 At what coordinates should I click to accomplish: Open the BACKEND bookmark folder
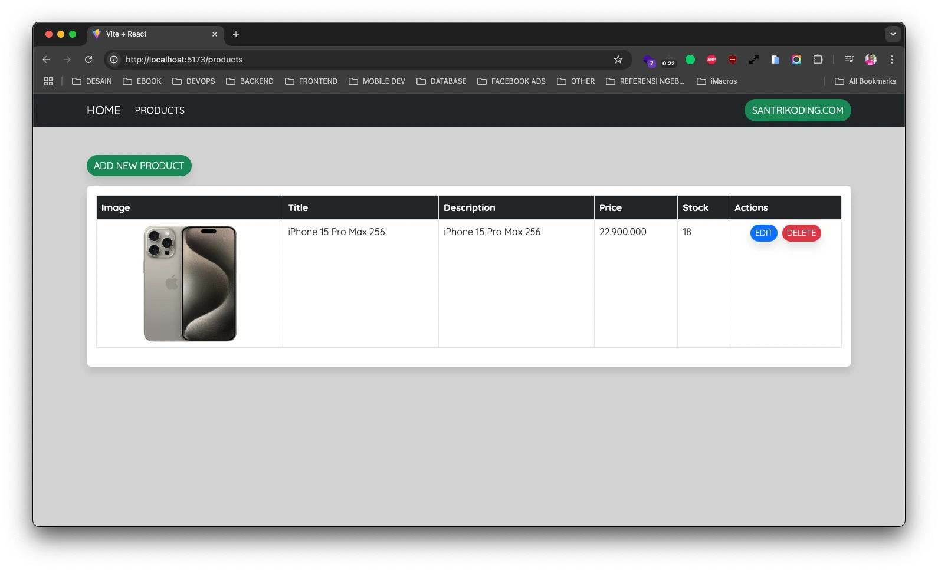(250, 81)
